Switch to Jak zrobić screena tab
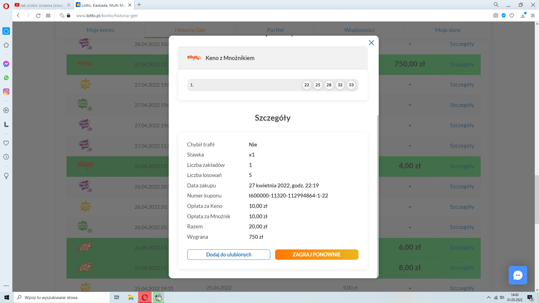Viewport: 539px width, 303px height. point(42,5)
